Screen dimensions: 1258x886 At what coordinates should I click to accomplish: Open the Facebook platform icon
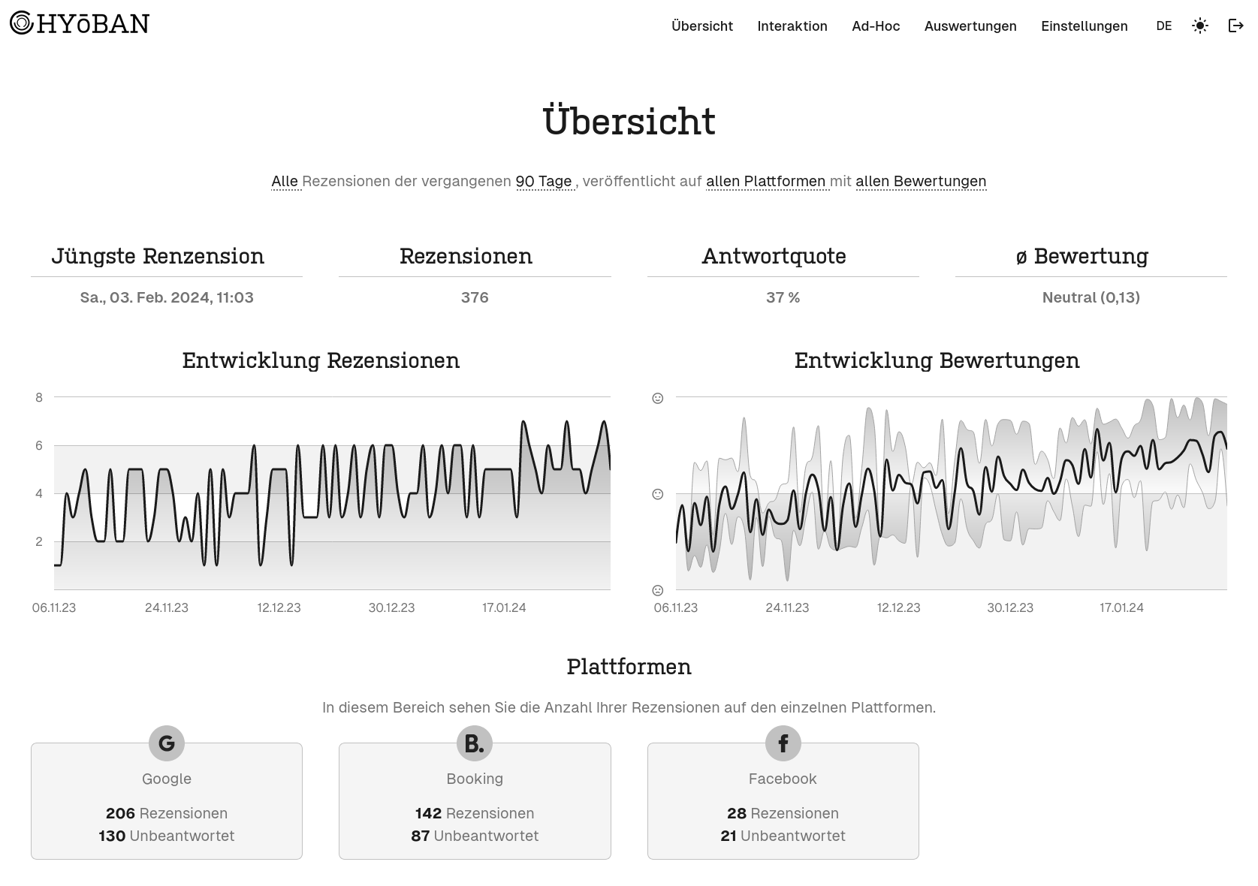pos(783,743)
